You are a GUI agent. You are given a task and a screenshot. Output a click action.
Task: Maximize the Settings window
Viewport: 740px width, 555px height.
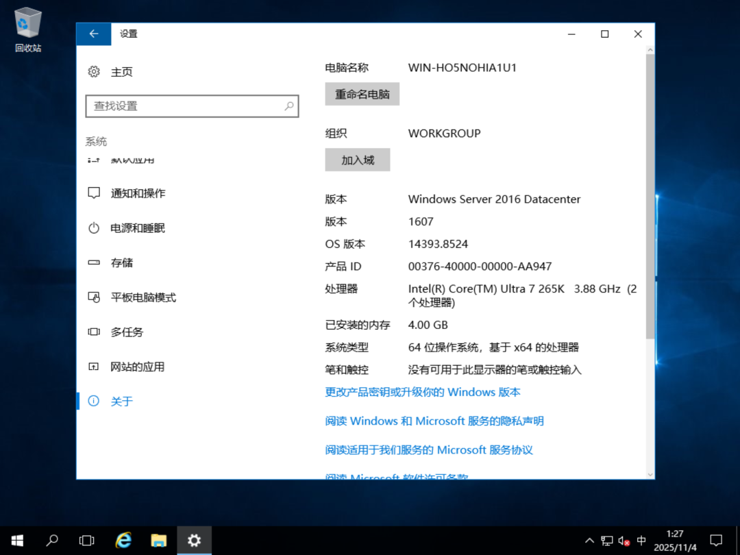[x=604, y=34]
